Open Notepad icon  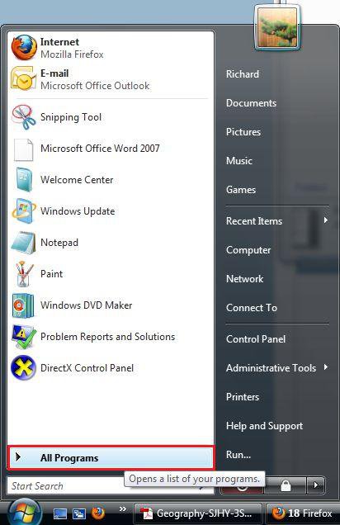23,243
